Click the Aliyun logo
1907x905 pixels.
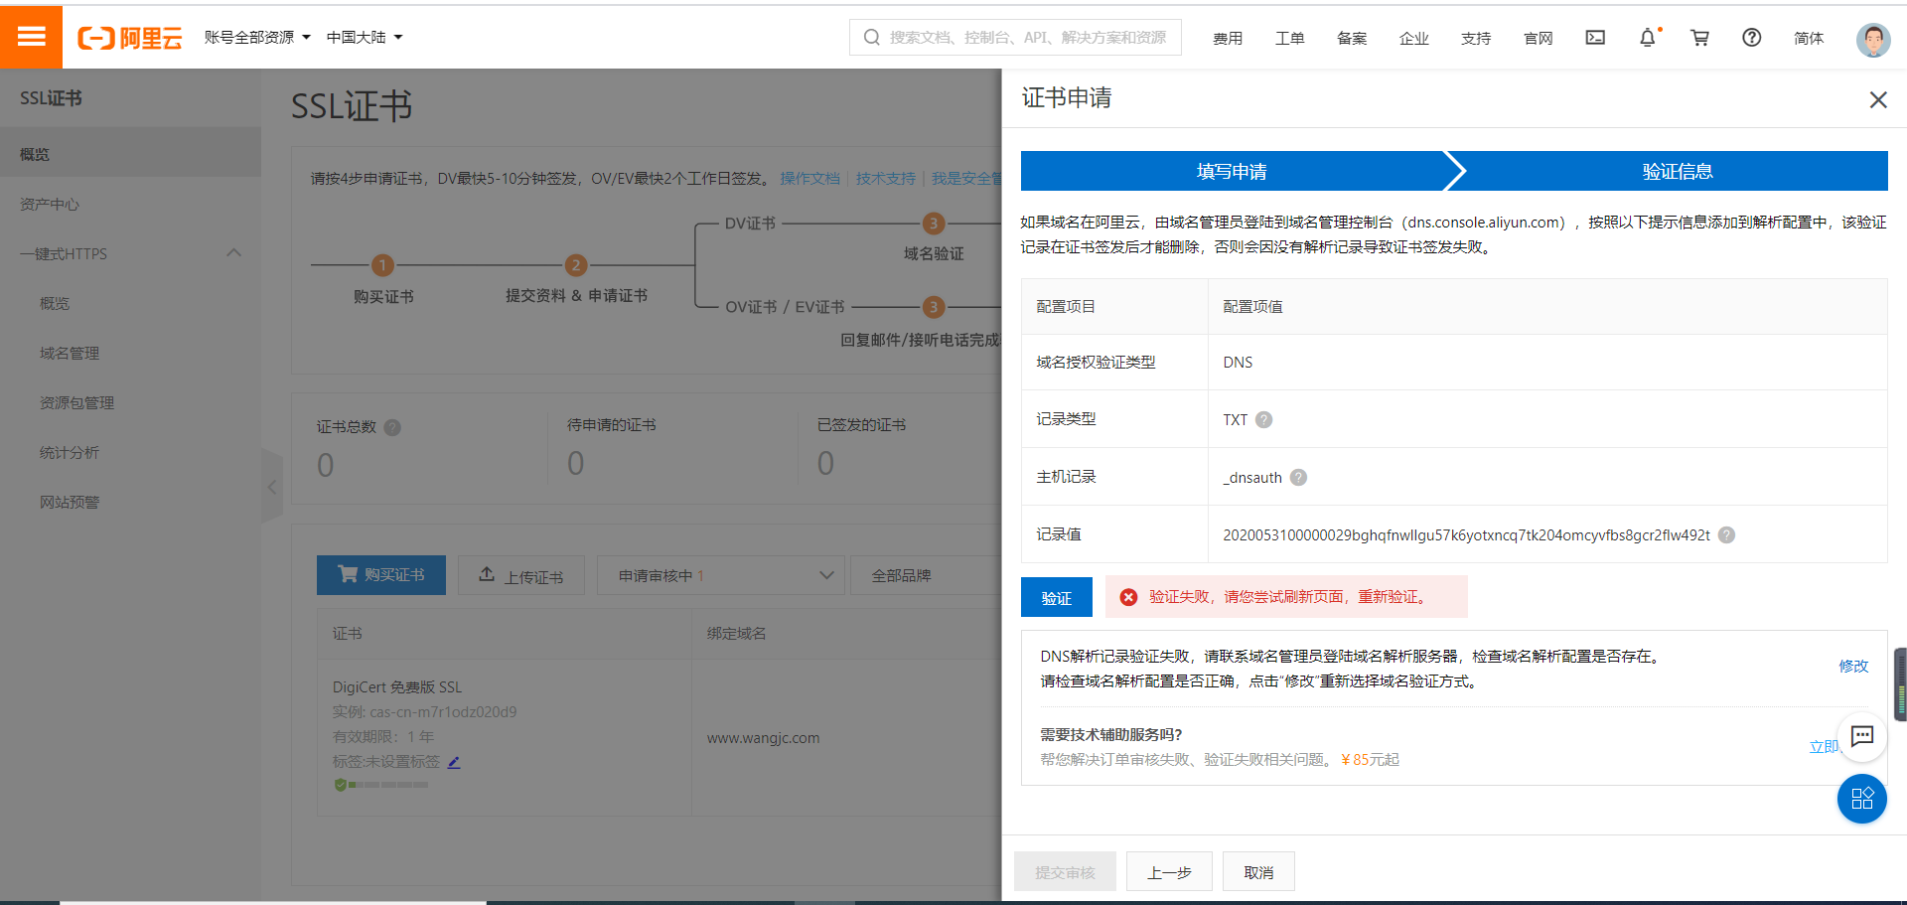130,38
